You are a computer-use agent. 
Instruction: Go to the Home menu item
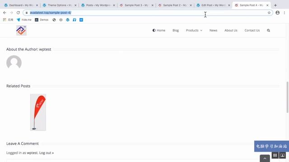[x=159, y=30]
